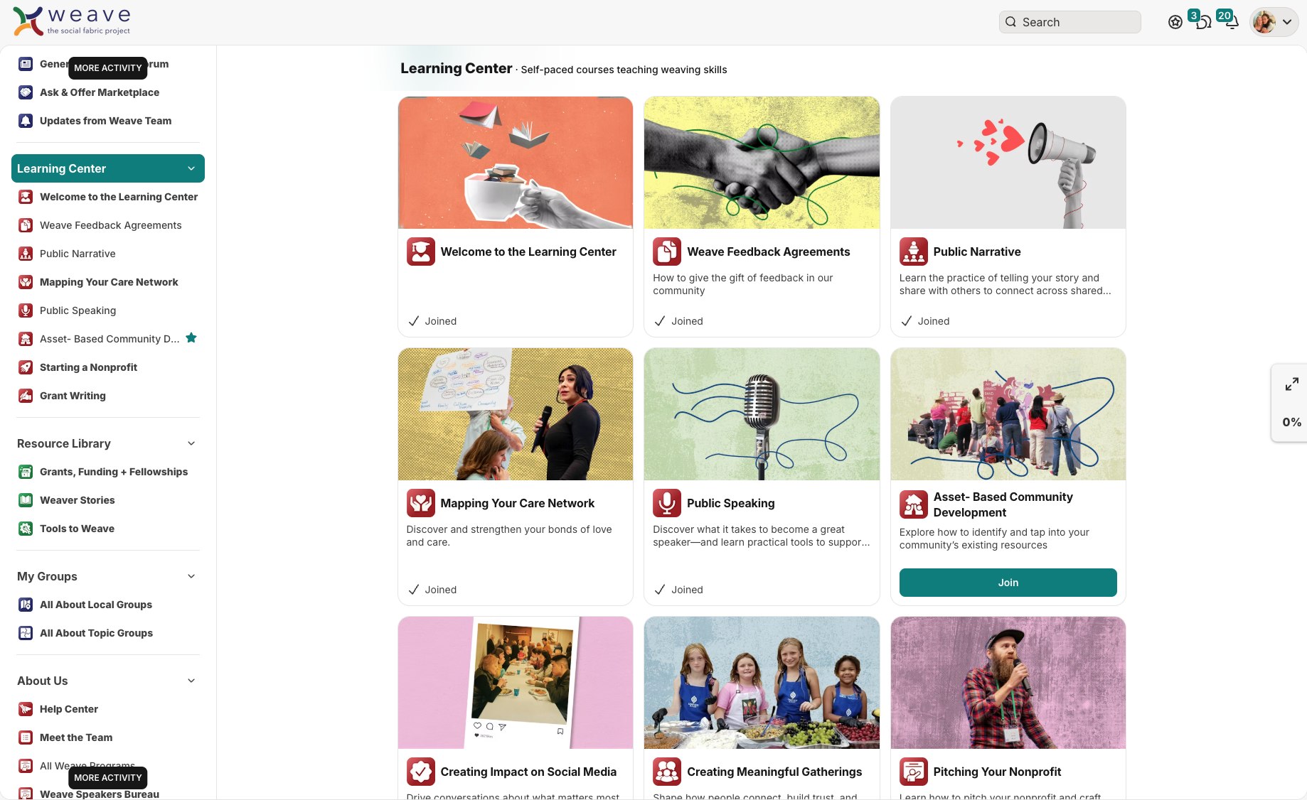Screen dimensions: 1307x800
Task: Click the 0% progress indicator
Action: pos(1291,422)
